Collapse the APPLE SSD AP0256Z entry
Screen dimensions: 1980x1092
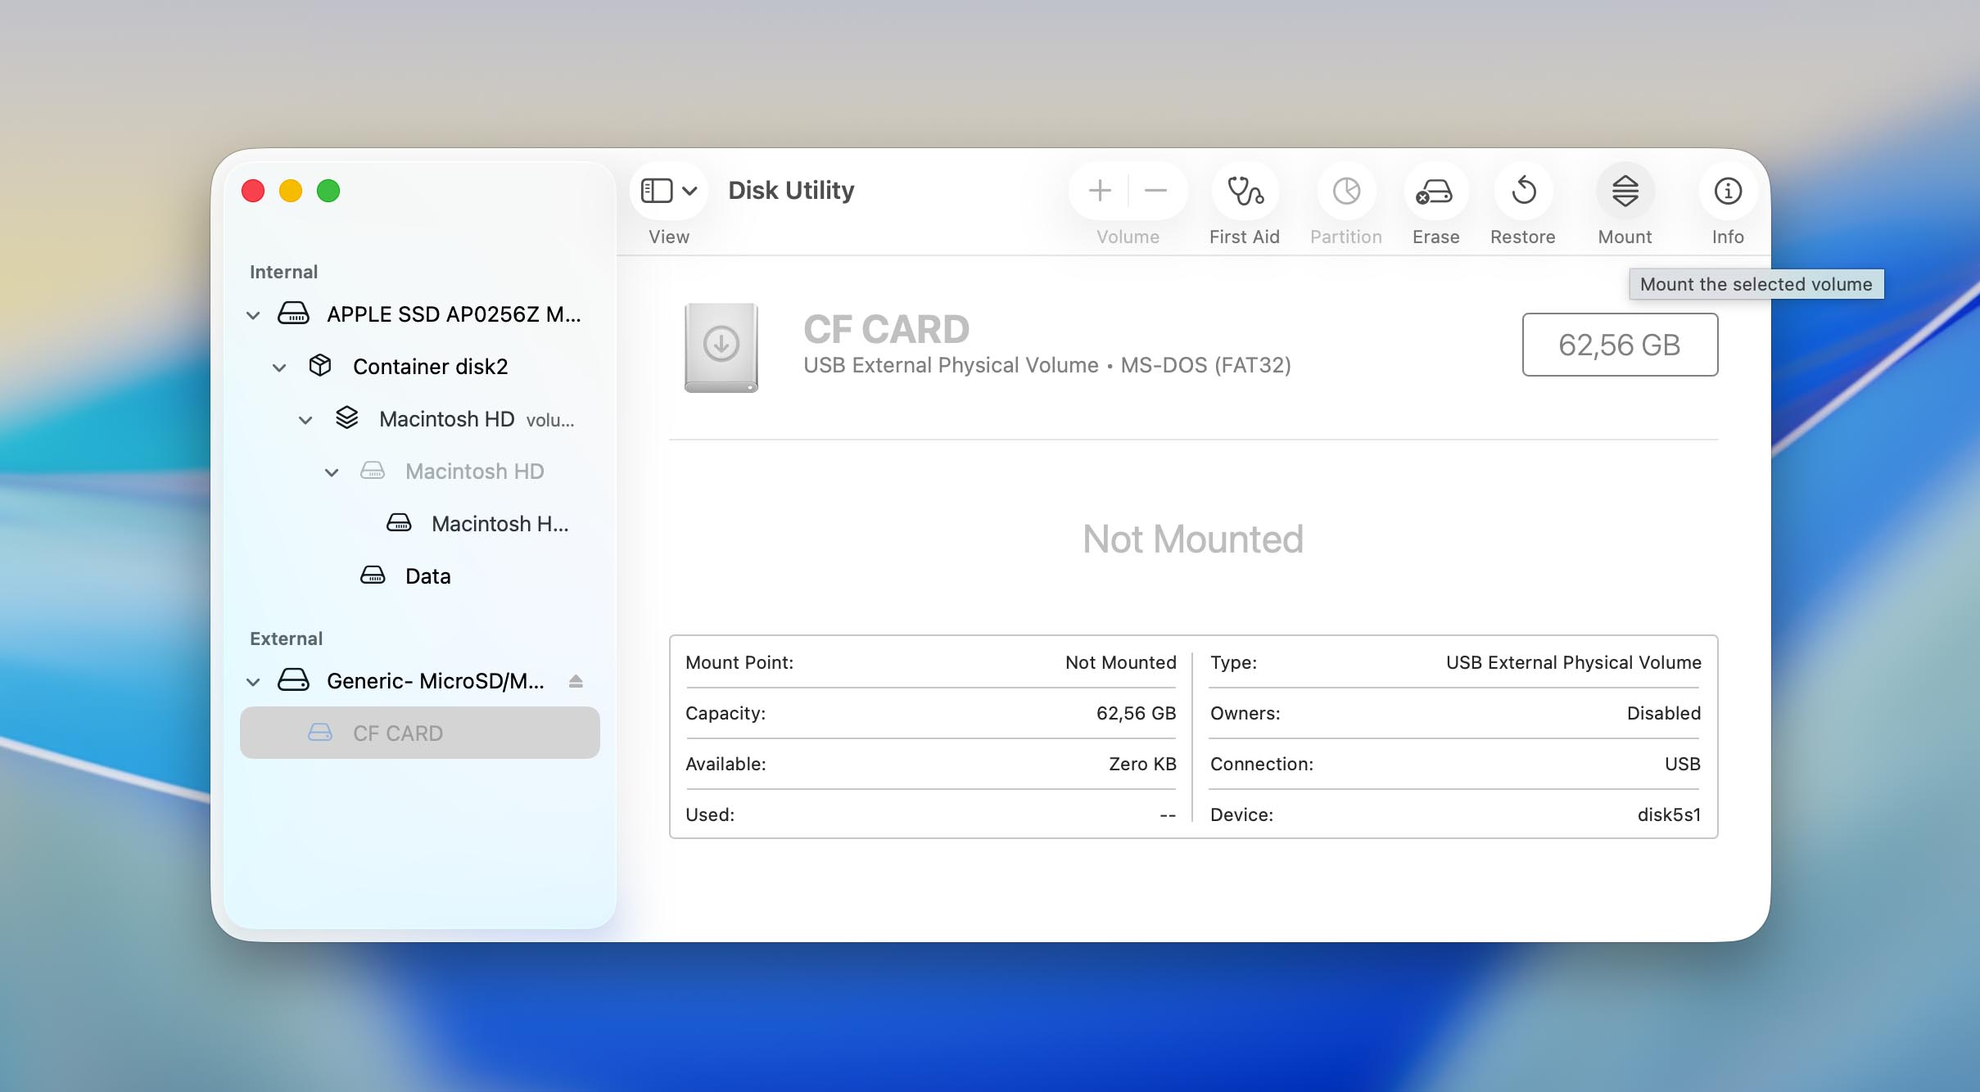pyautogui.click(x=253, y=314)
